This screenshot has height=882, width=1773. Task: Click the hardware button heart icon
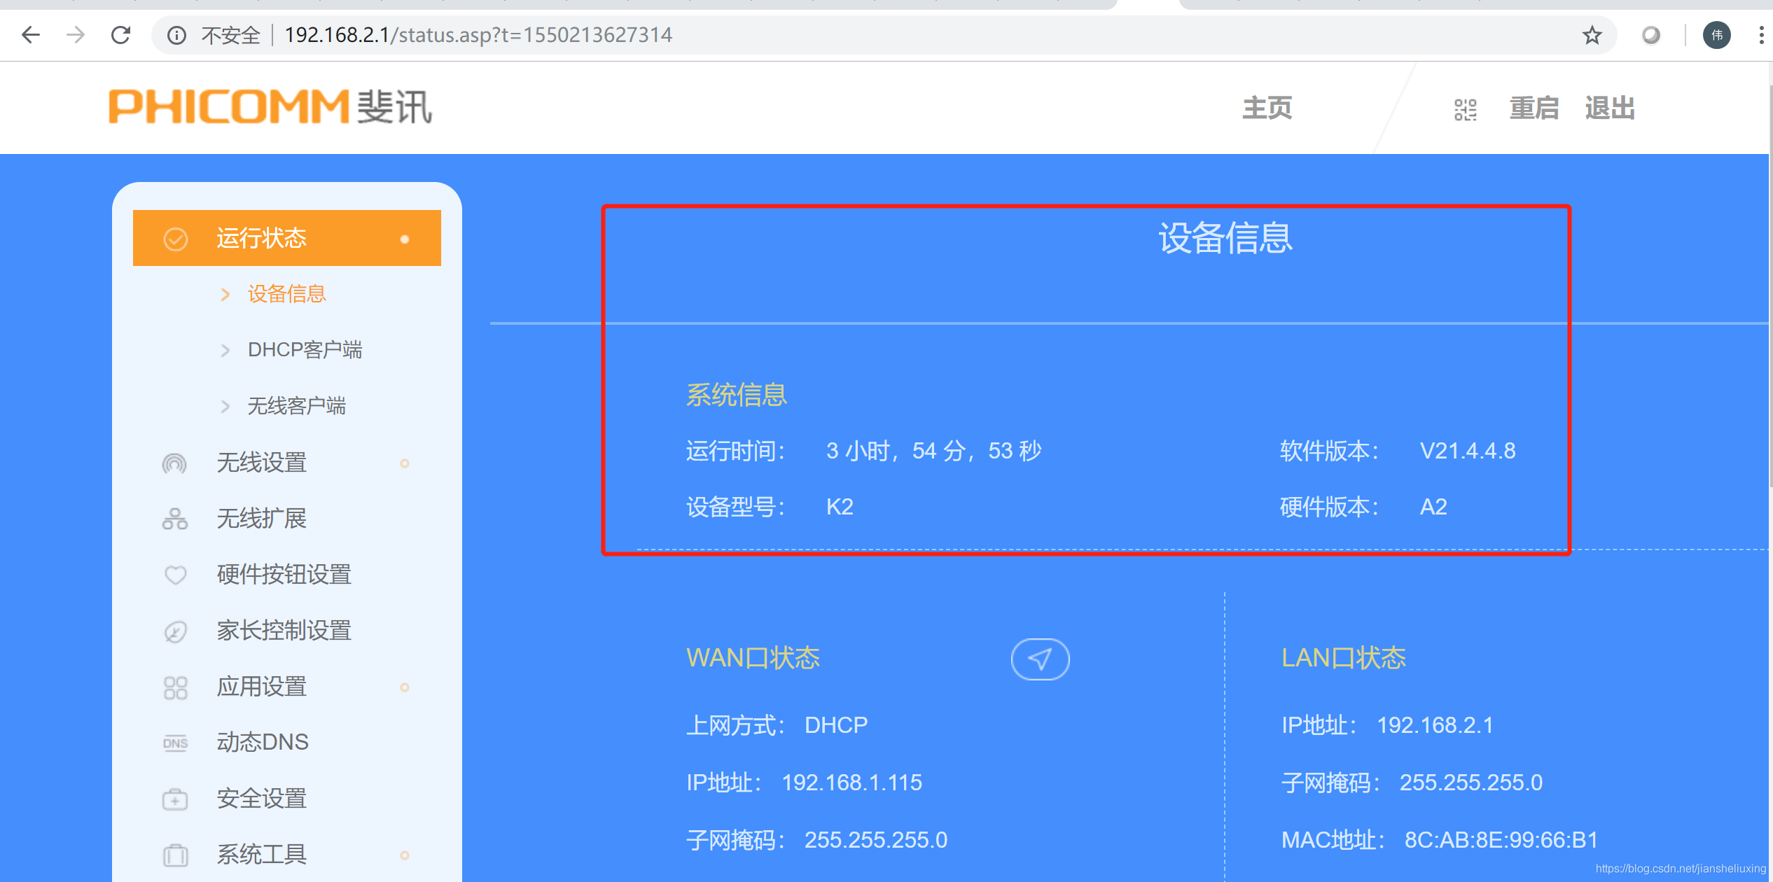pyautogui.click(x=174, y=575)
